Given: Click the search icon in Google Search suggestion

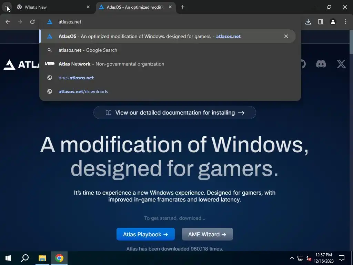Looking at the screenshot, I should 50,50.
